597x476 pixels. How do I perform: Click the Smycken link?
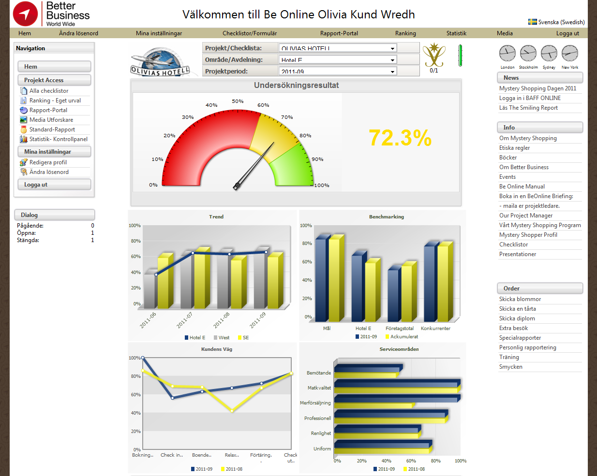click(511, 367)
